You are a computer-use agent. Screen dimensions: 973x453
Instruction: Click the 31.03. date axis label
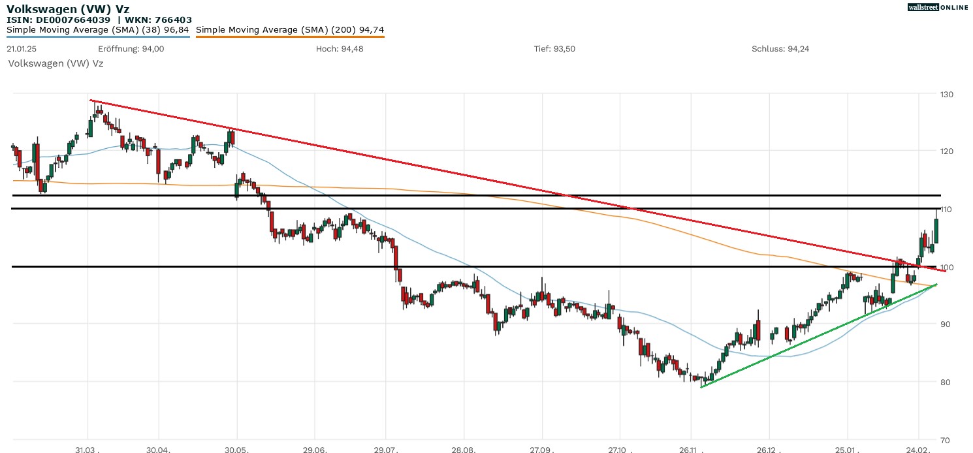(x=88, y=450)
